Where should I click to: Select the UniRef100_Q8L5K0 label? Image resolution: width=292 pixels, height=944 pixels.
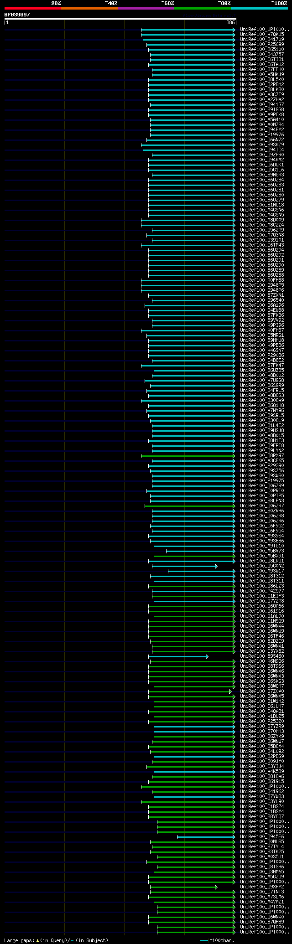pos(262,79)
